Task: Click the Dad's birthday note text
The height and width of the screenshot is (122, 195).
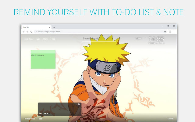Action: click(x=38, y=56)
